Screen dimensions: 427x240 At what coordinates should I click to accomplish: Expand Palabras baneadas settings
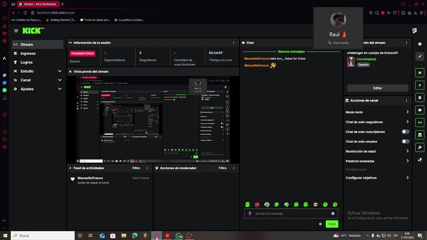[407, 161]
